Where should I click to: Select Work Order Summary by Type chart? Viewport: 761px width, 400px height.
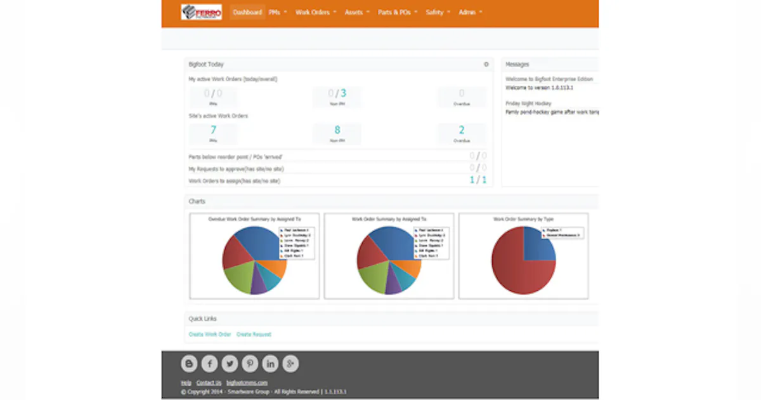tap(523, 256)
